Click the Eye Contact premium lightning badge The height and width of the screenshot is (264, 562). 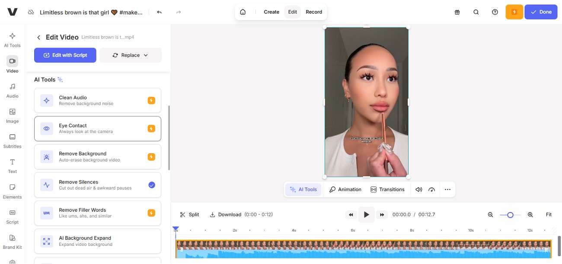(x=151, y=129)
